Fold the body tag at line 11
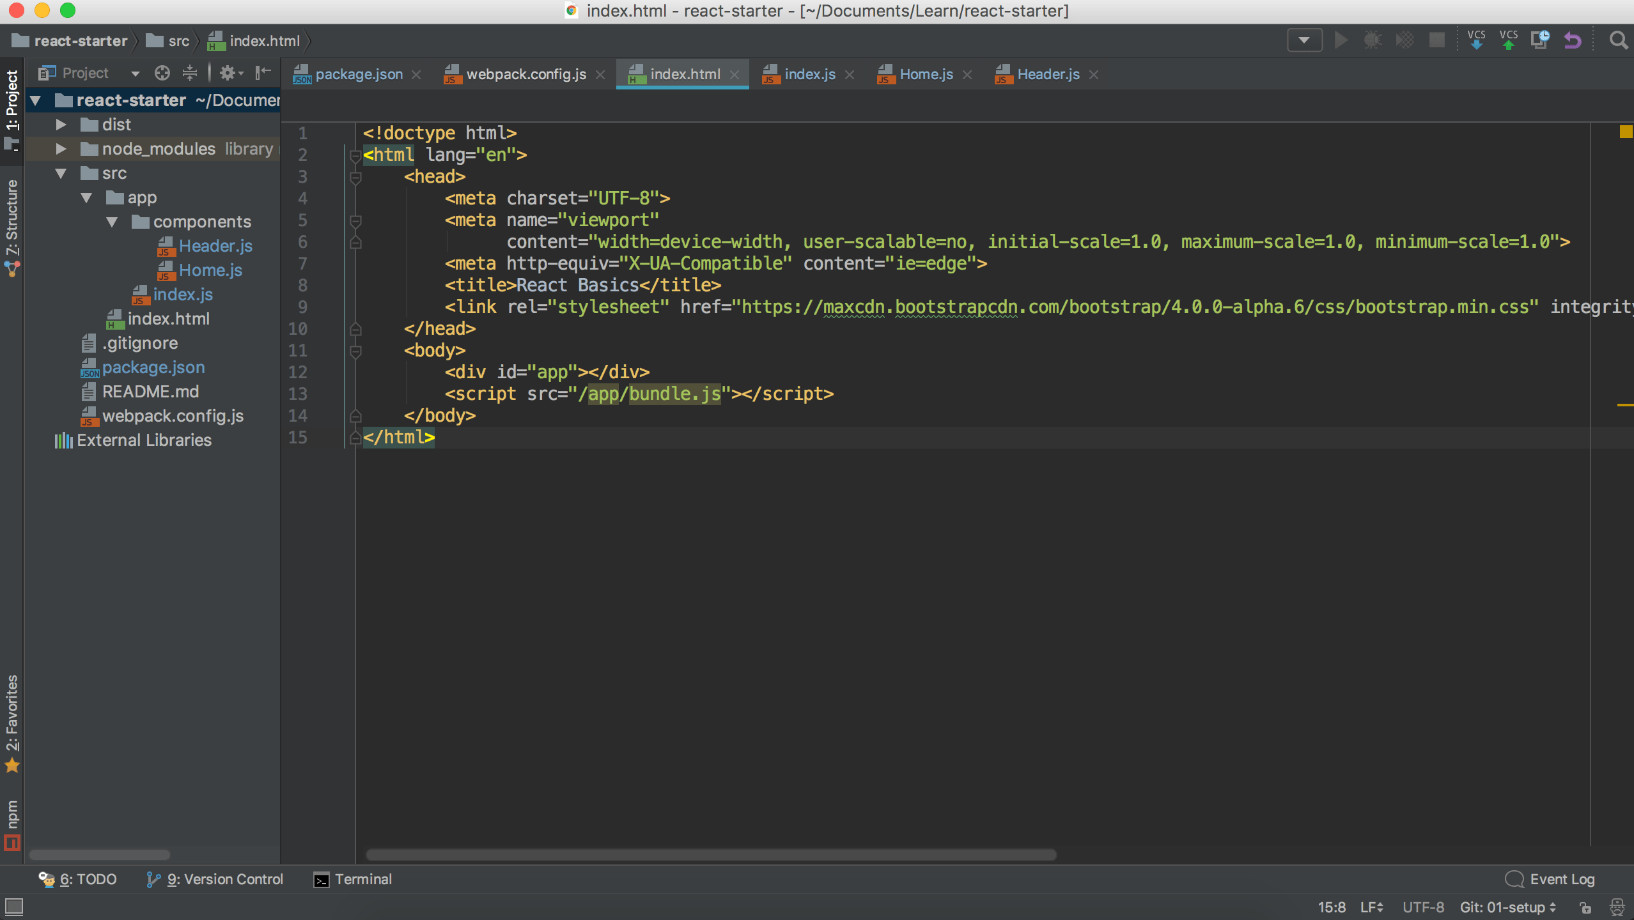The width and height of the screenshot is (1634, 920). click(x=356, y=351)
